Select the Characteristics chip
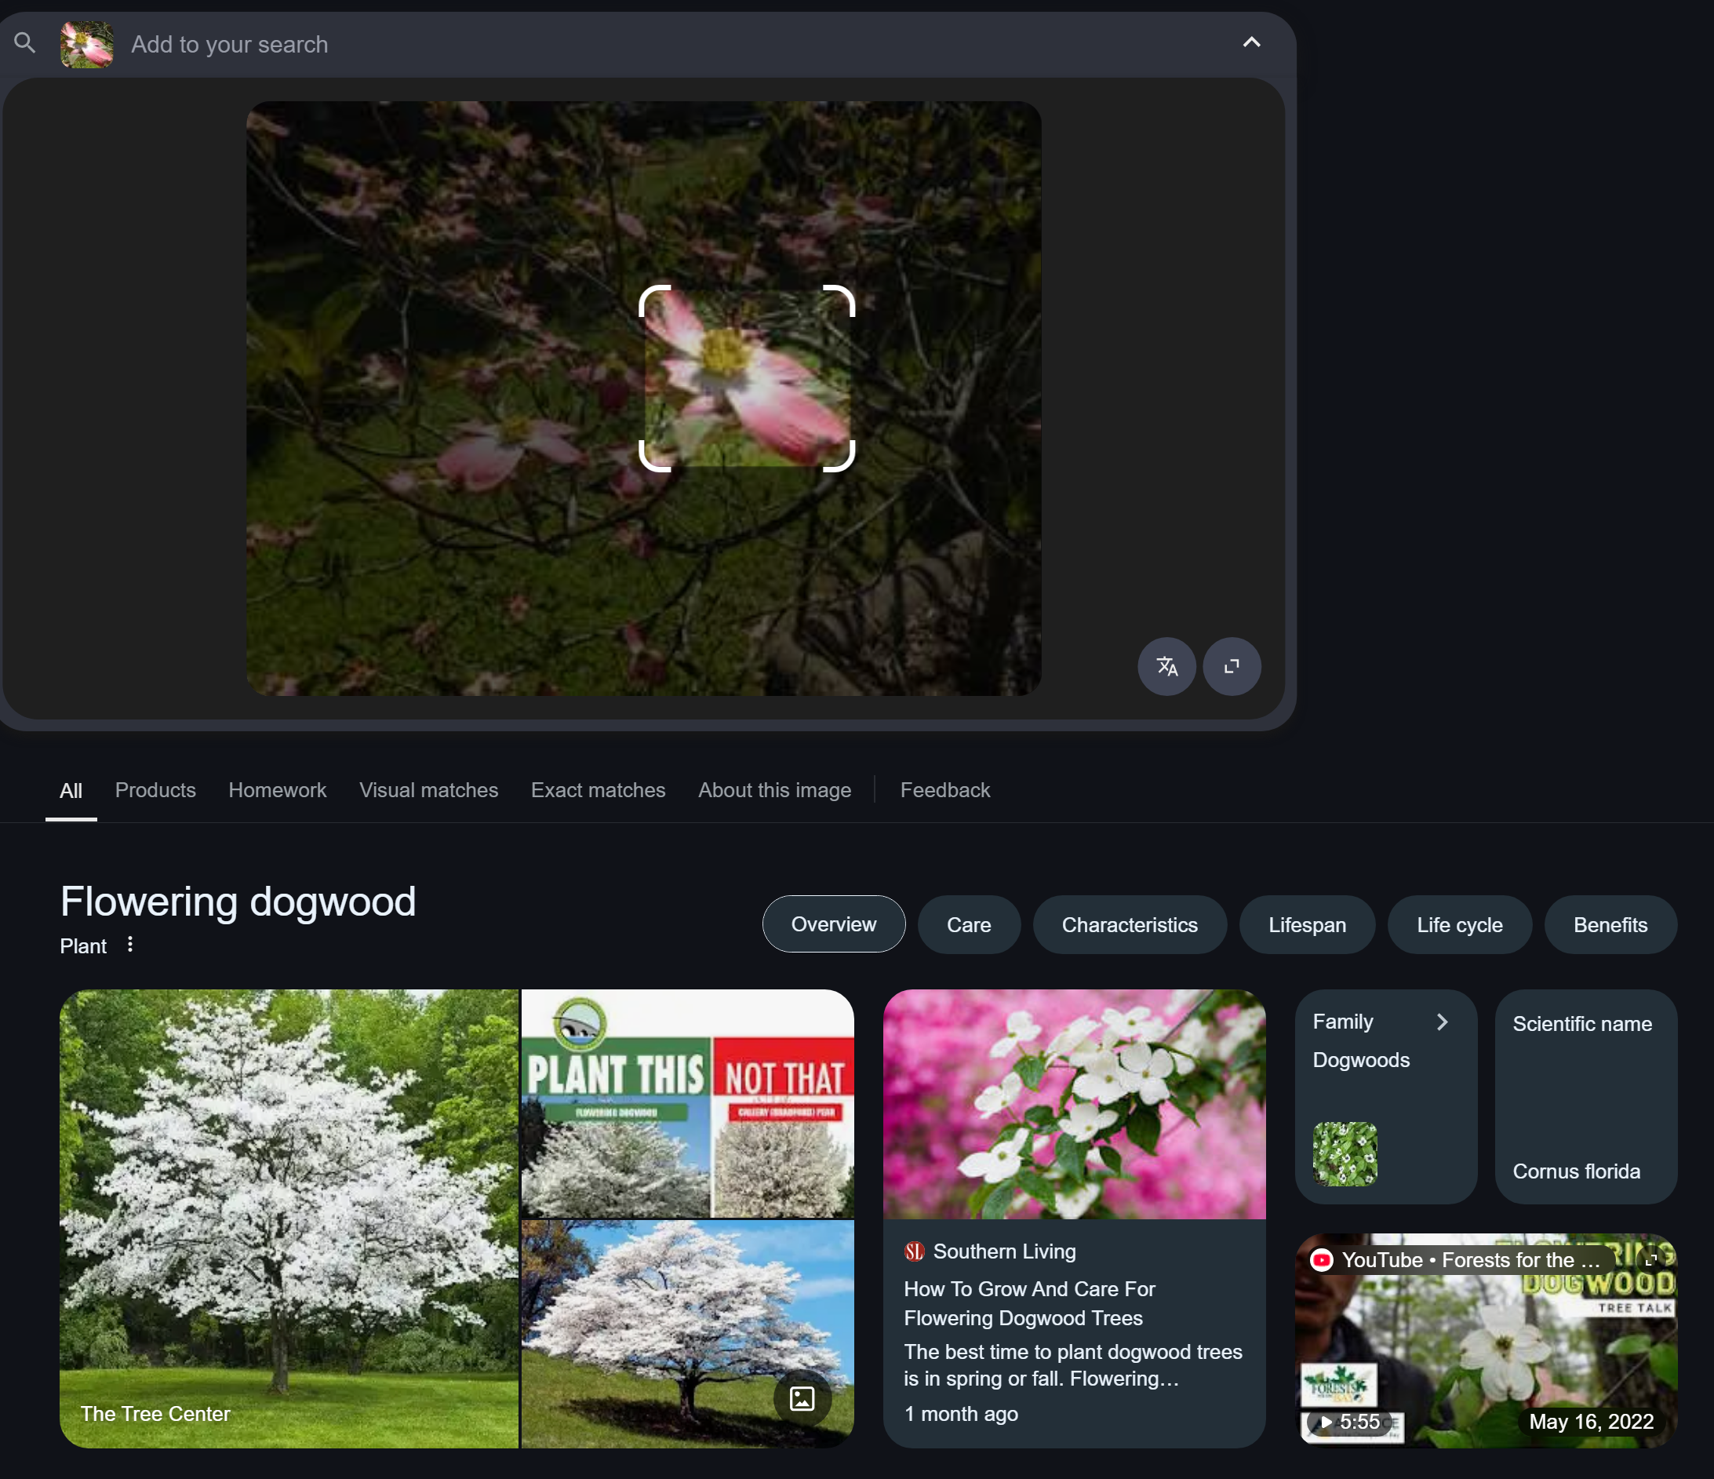The image size is (1714, 1479). [x=1129, y=924]
